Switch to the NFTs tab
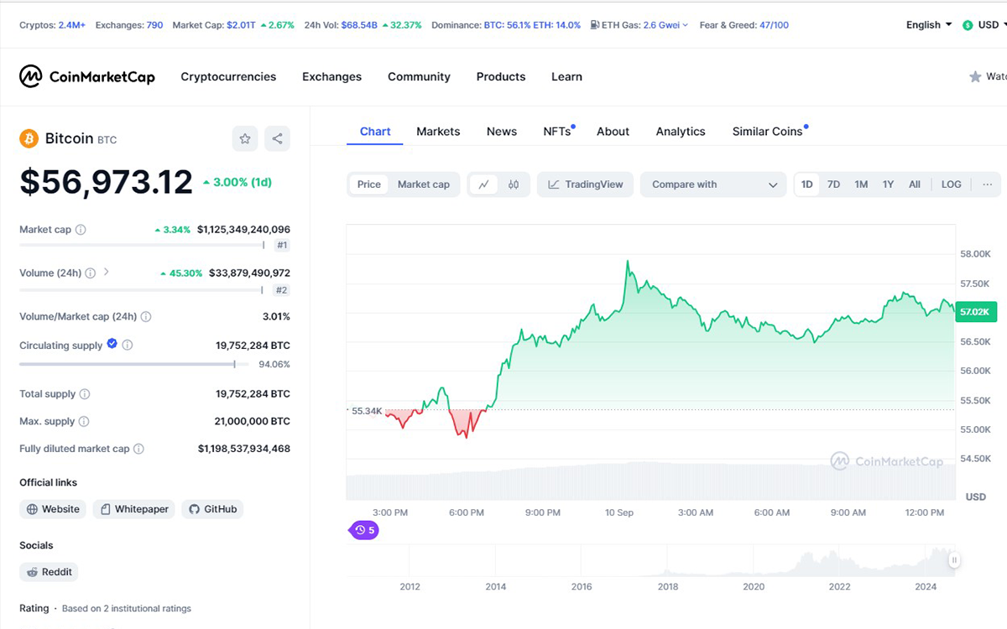This screenshot has height=629, width=1007. pos(557,132)
